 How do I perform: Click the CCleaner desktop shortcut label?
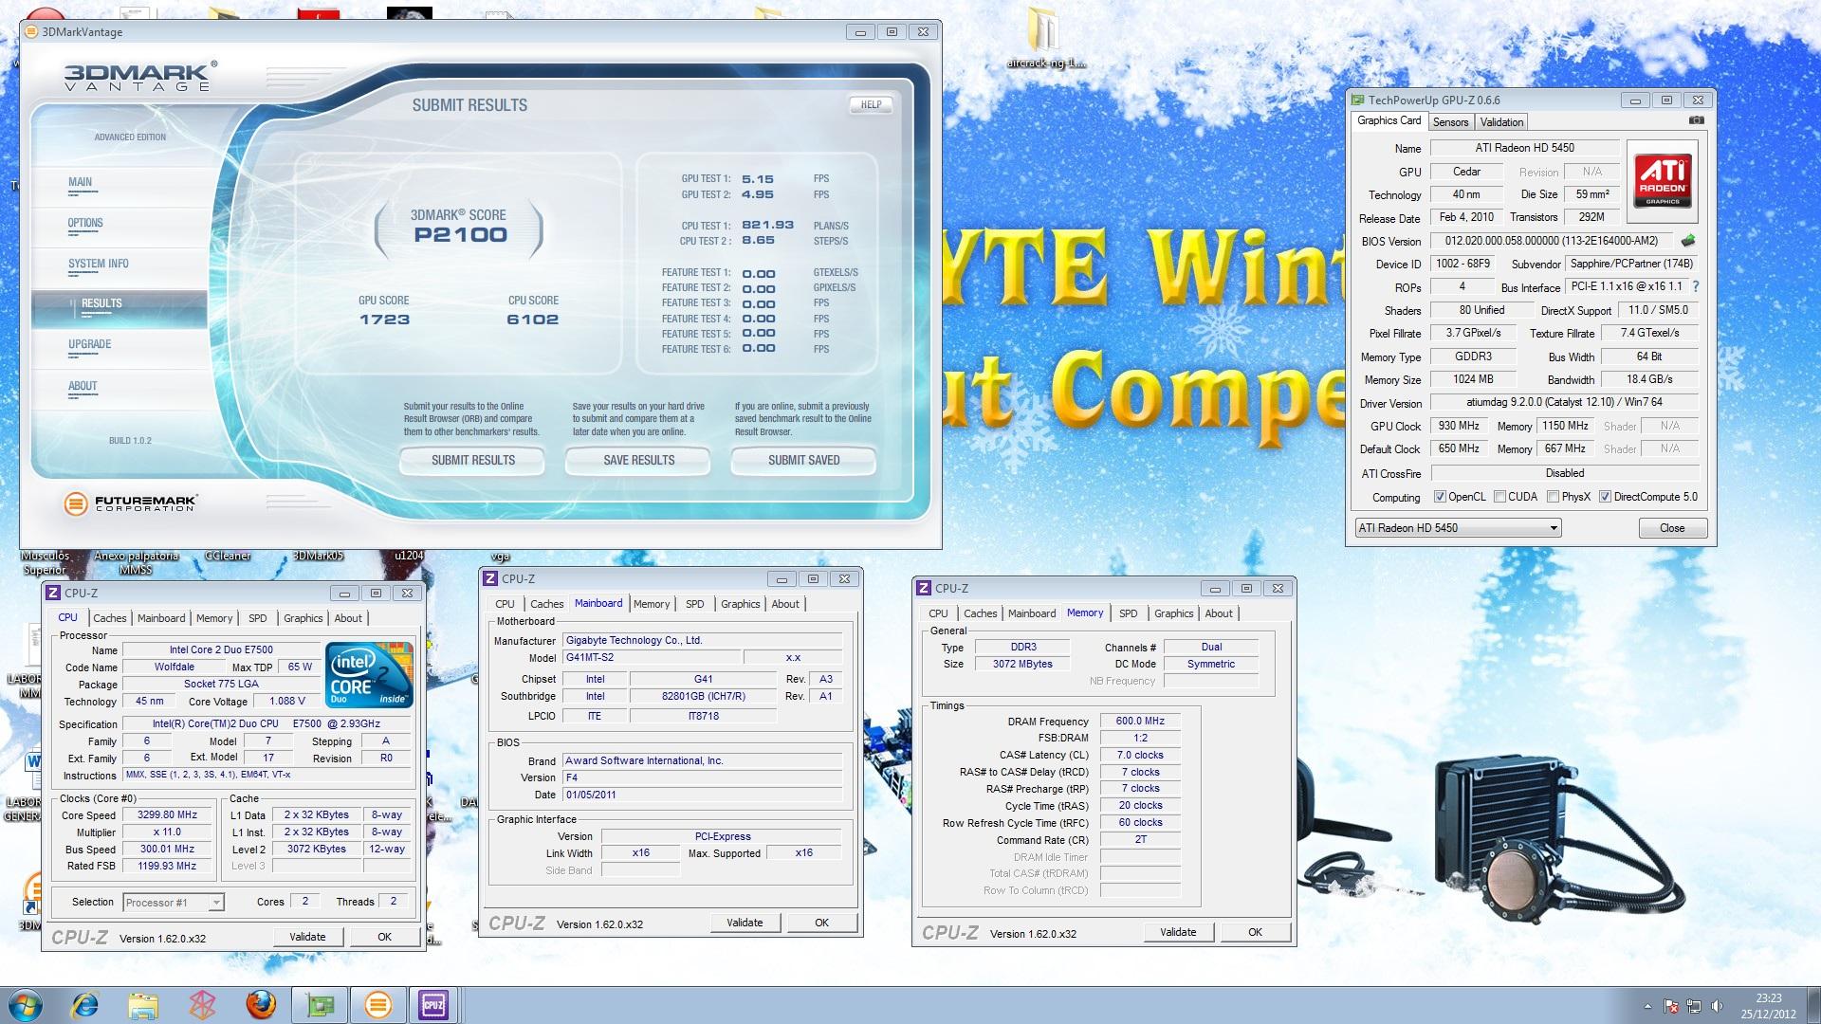pos(228,556)
